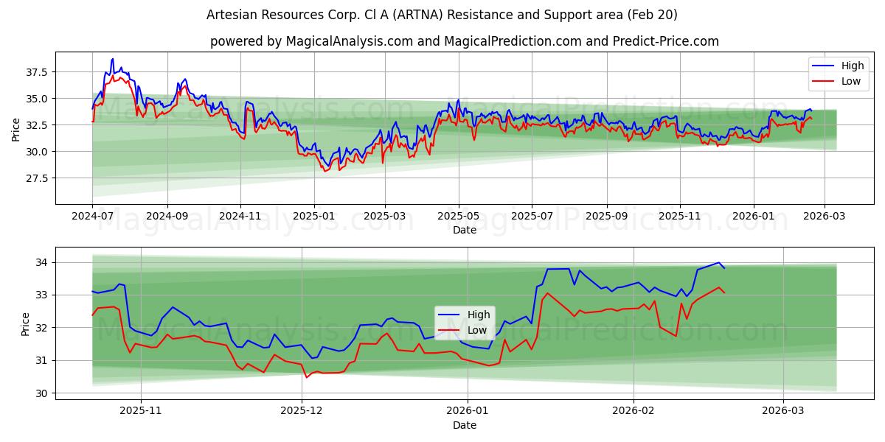Image resolution: width=885 pixels, height=442 pixels.
Task: Expand the Low entry in bottom legend
Action: point(478,329)
